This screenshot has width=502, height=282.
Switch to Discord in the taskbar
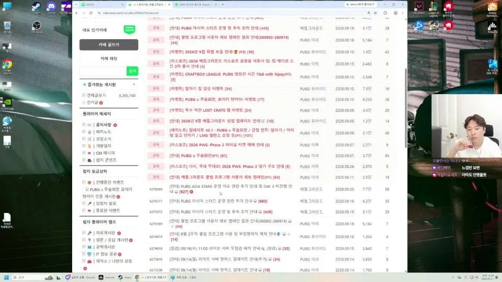81,277
